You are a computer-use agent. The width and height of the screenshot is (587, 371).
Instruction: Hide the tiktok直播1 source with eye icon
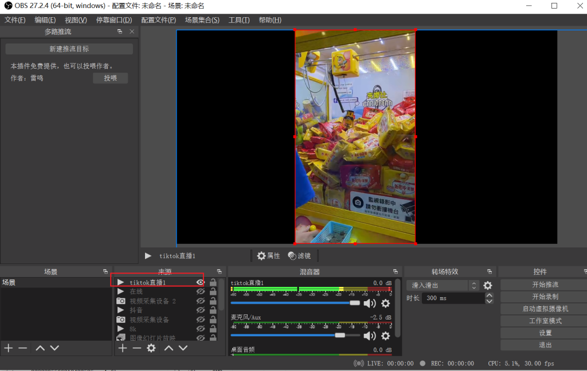point(200,282)
